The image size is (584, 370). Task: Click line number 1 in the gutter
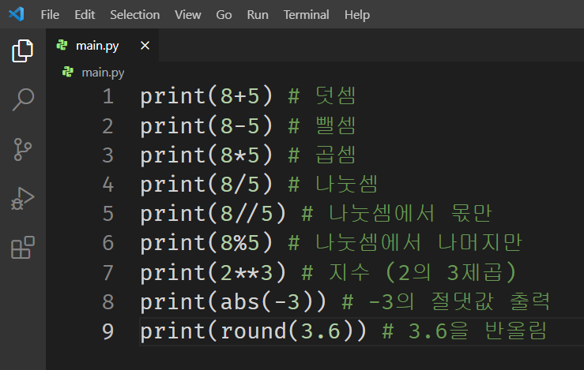point(108,96)
